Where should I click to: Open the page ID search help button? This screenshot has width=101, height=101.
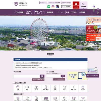point(59,79)
